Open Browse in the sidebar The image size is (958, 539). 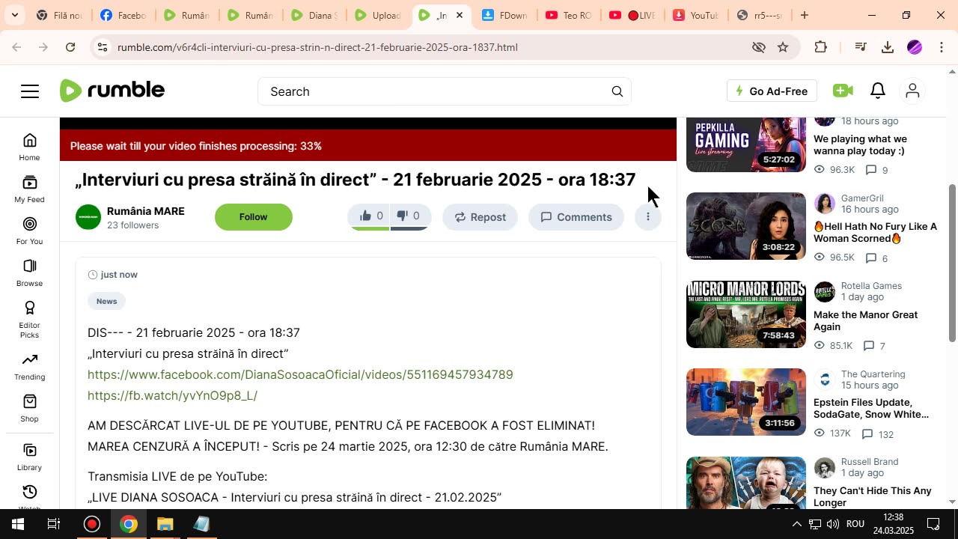[30, 273]
